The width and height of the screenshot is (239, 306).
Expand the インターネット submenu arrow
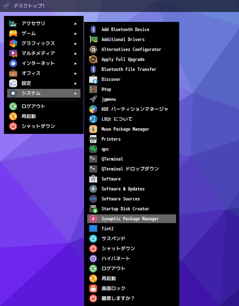(x=76, y=63)
